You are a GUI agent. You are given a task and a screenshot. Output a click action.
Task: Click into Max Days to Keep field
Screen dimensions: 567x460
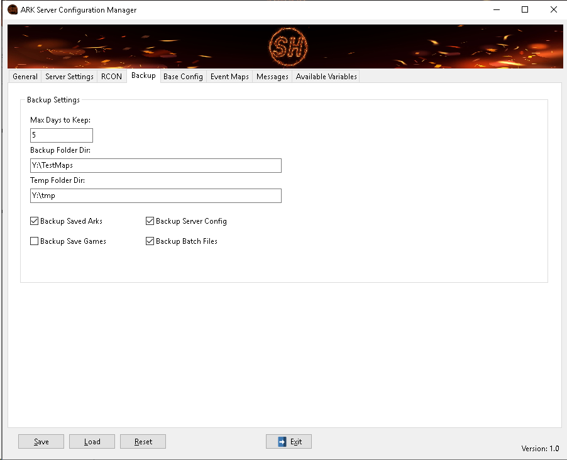point(62,135)
